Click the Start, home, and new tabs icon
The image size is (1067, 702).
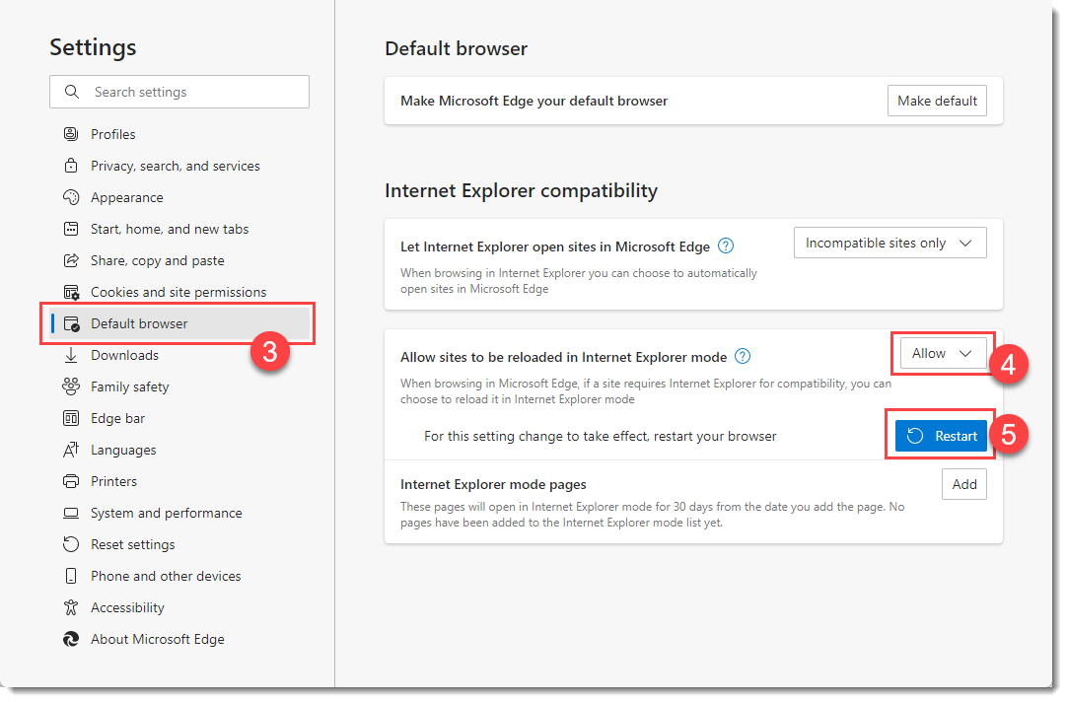[x=71, y=229]
